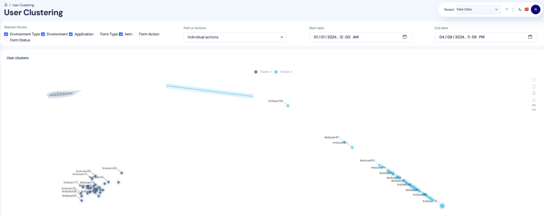The width and height of the screenshot is (544, 217).
Task: Enable the Form Type facet checkbox
Action: 96,34
